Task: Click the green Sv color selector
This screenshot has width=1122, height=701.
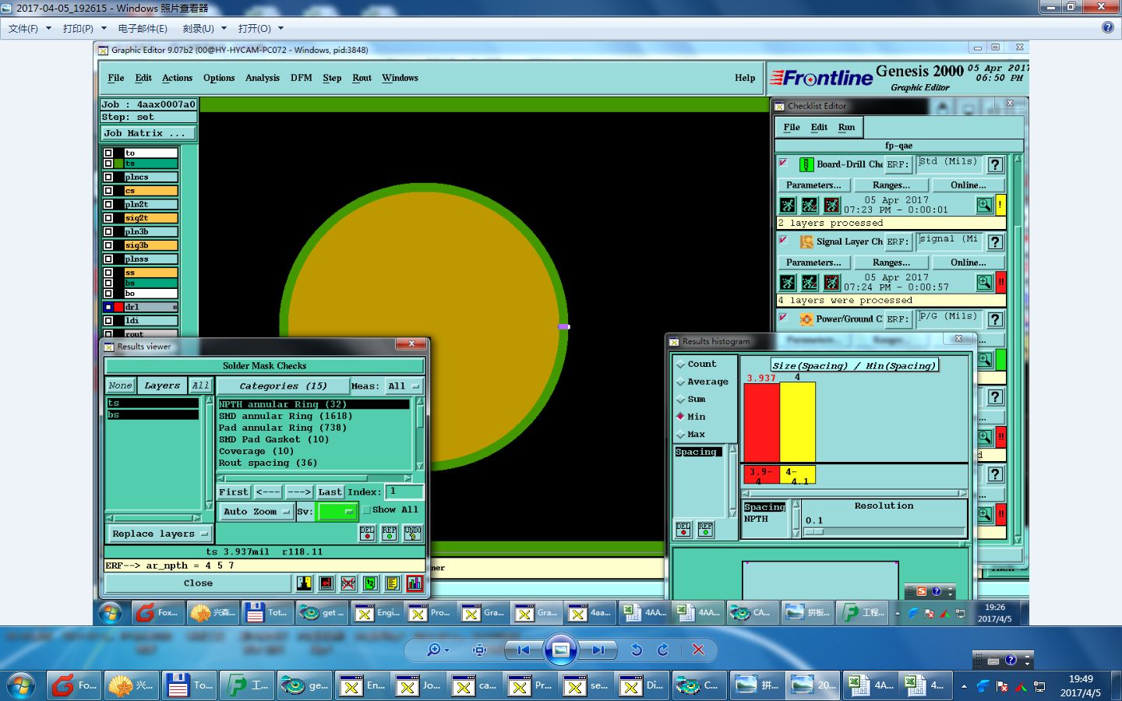Action: [337, 512]
